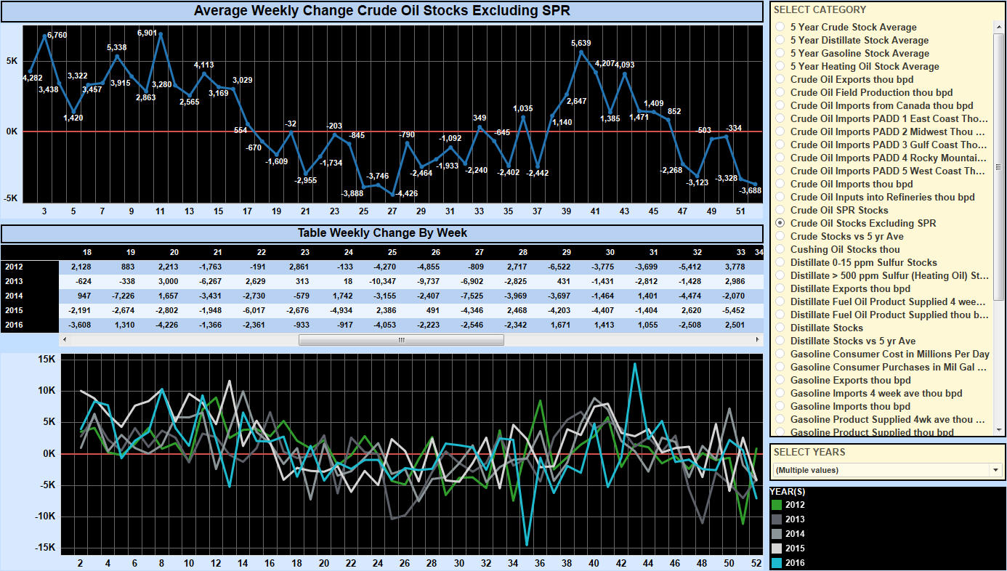Viewport: 1007px width, 571px height.
Task: Choose 5 Year Gasoline Stock Average
Action: pyautogui.click(x=780, y=53)
